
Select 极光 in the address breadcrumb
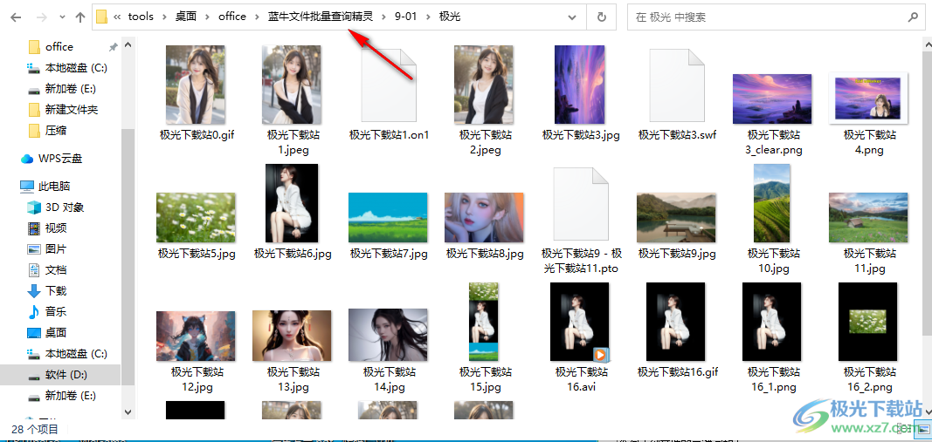(449, 17)
